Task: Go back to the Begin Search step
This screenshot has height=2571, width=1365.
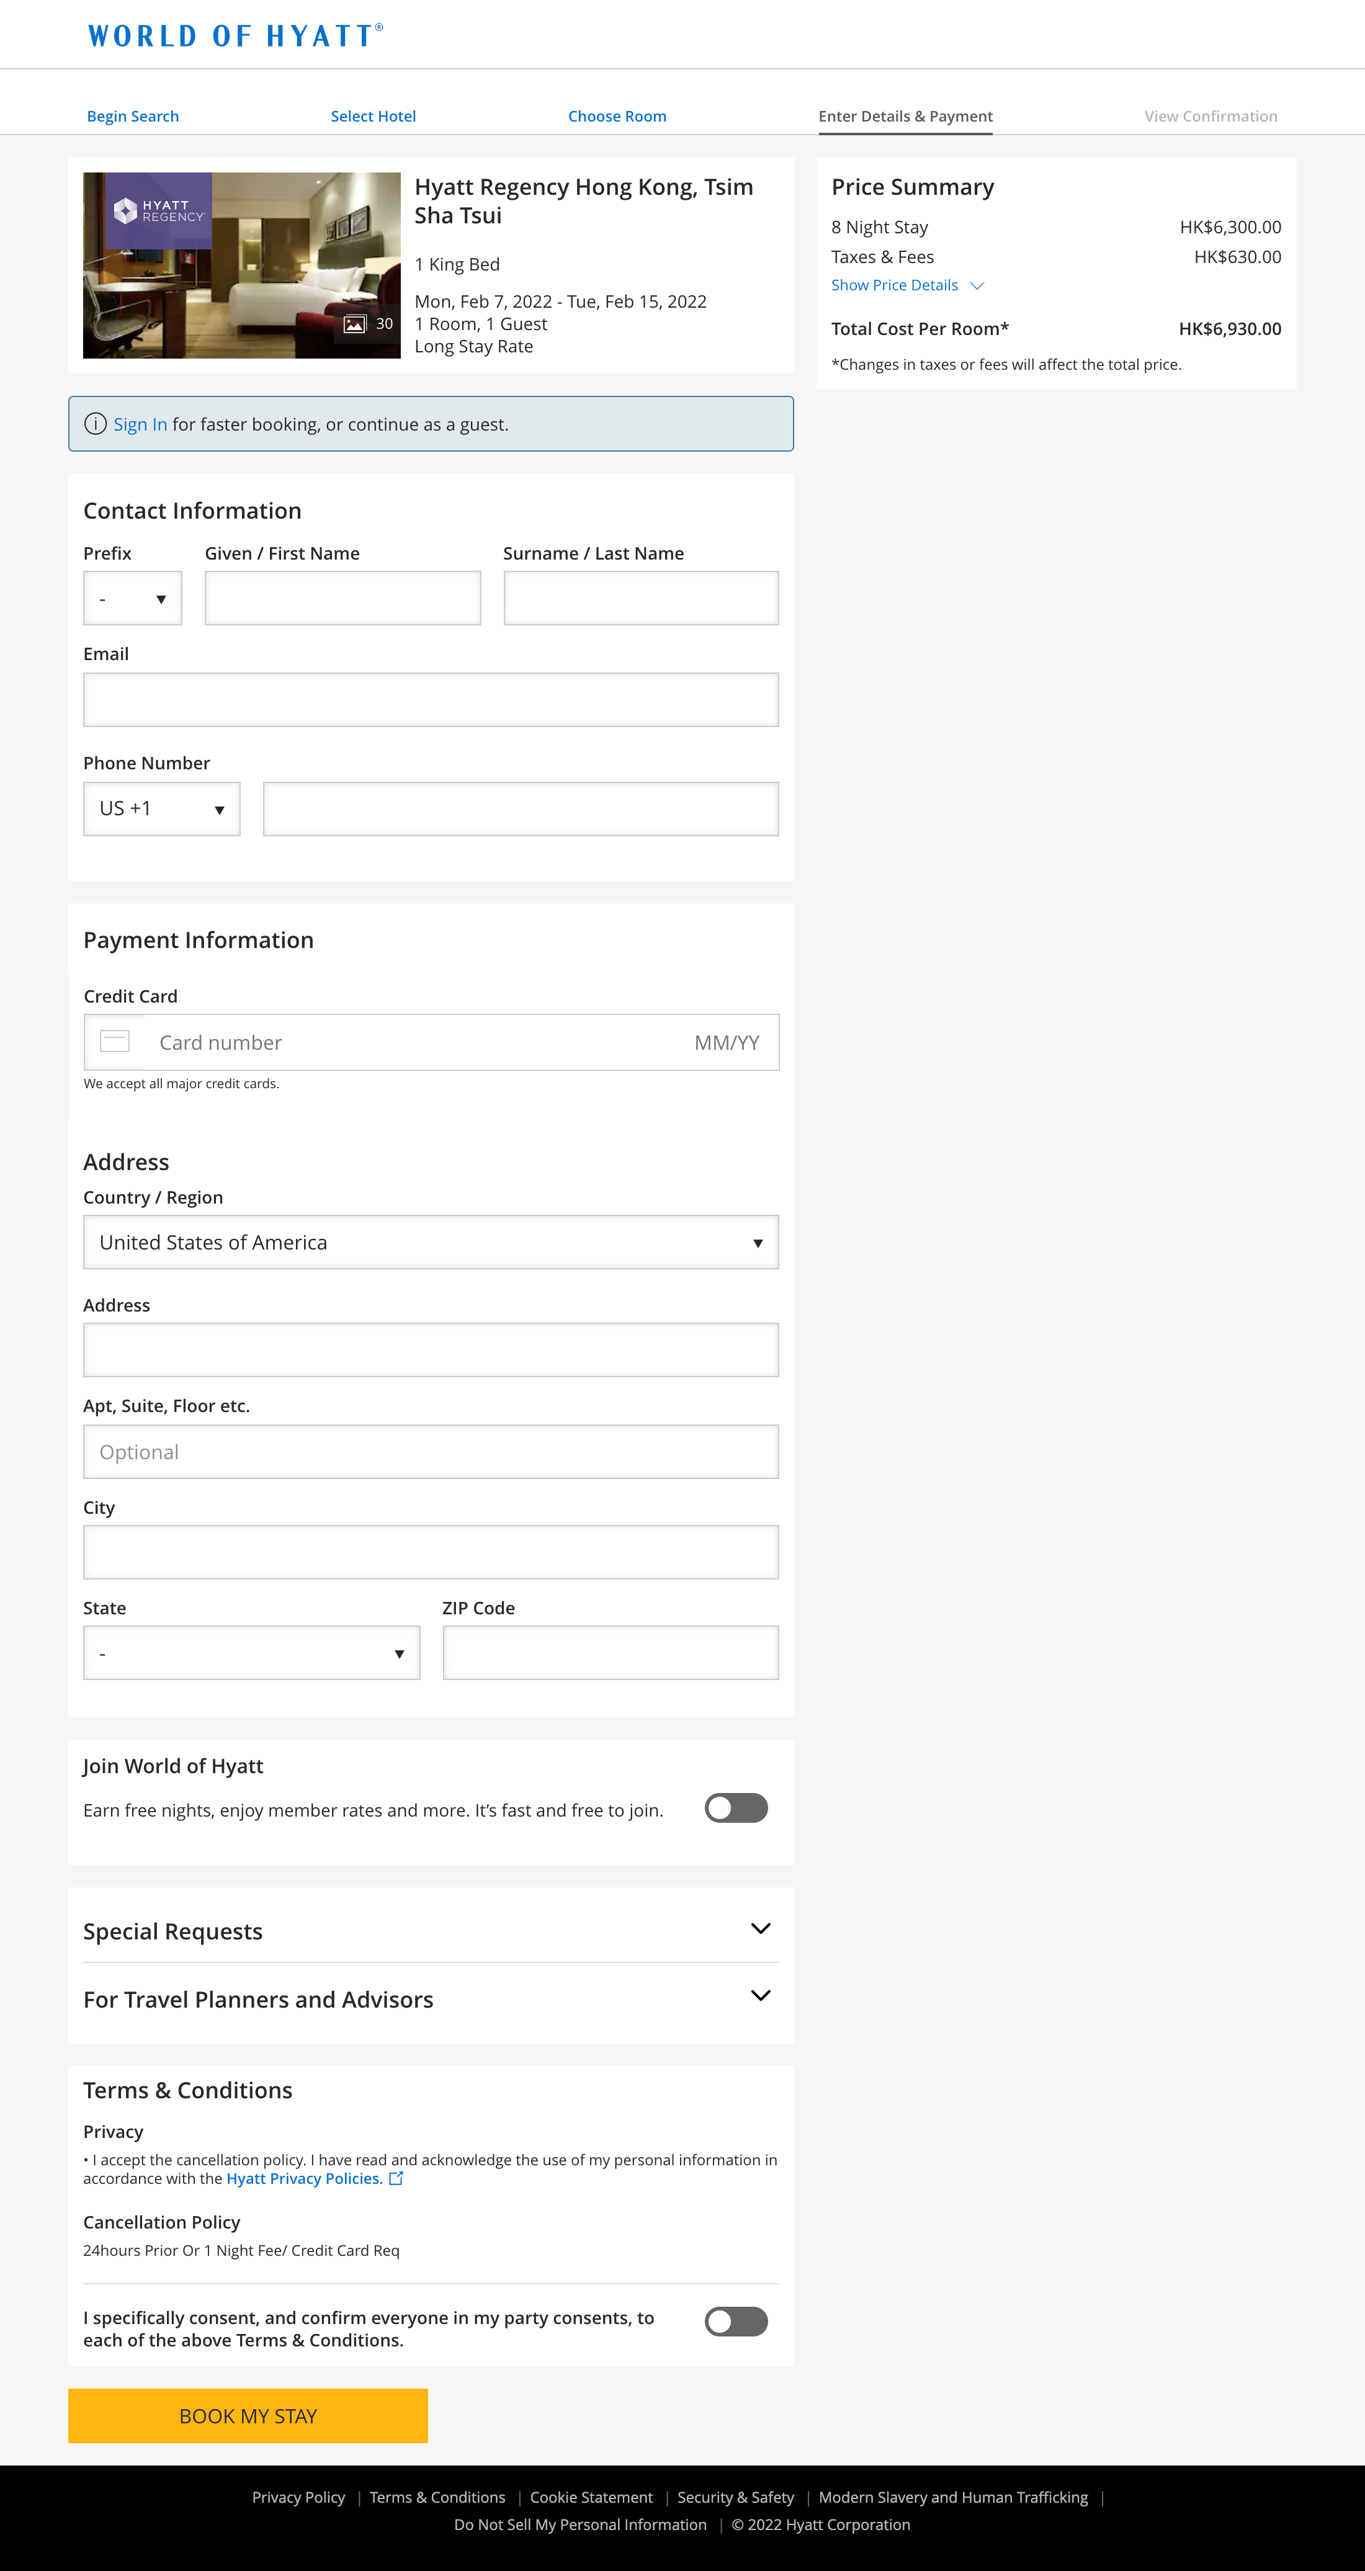Action: (x=133, y=116)
